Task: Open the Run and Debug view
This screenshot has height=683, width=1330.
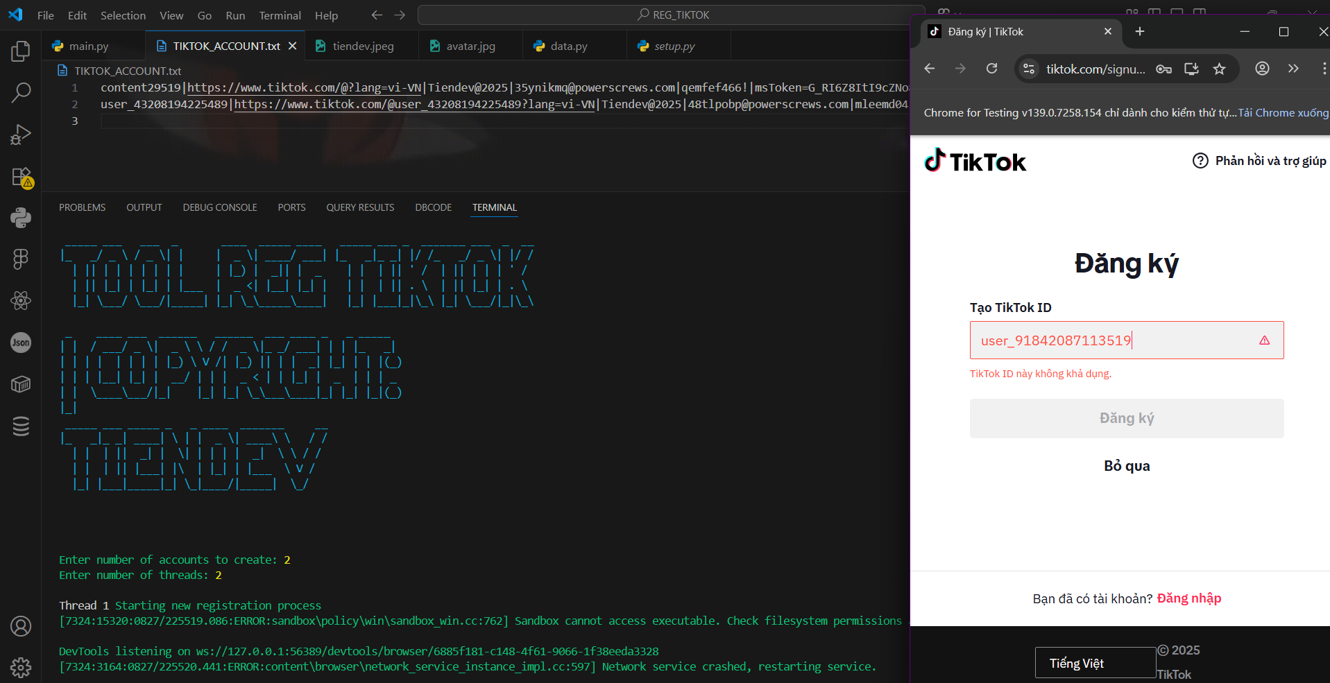Action: 21,134
